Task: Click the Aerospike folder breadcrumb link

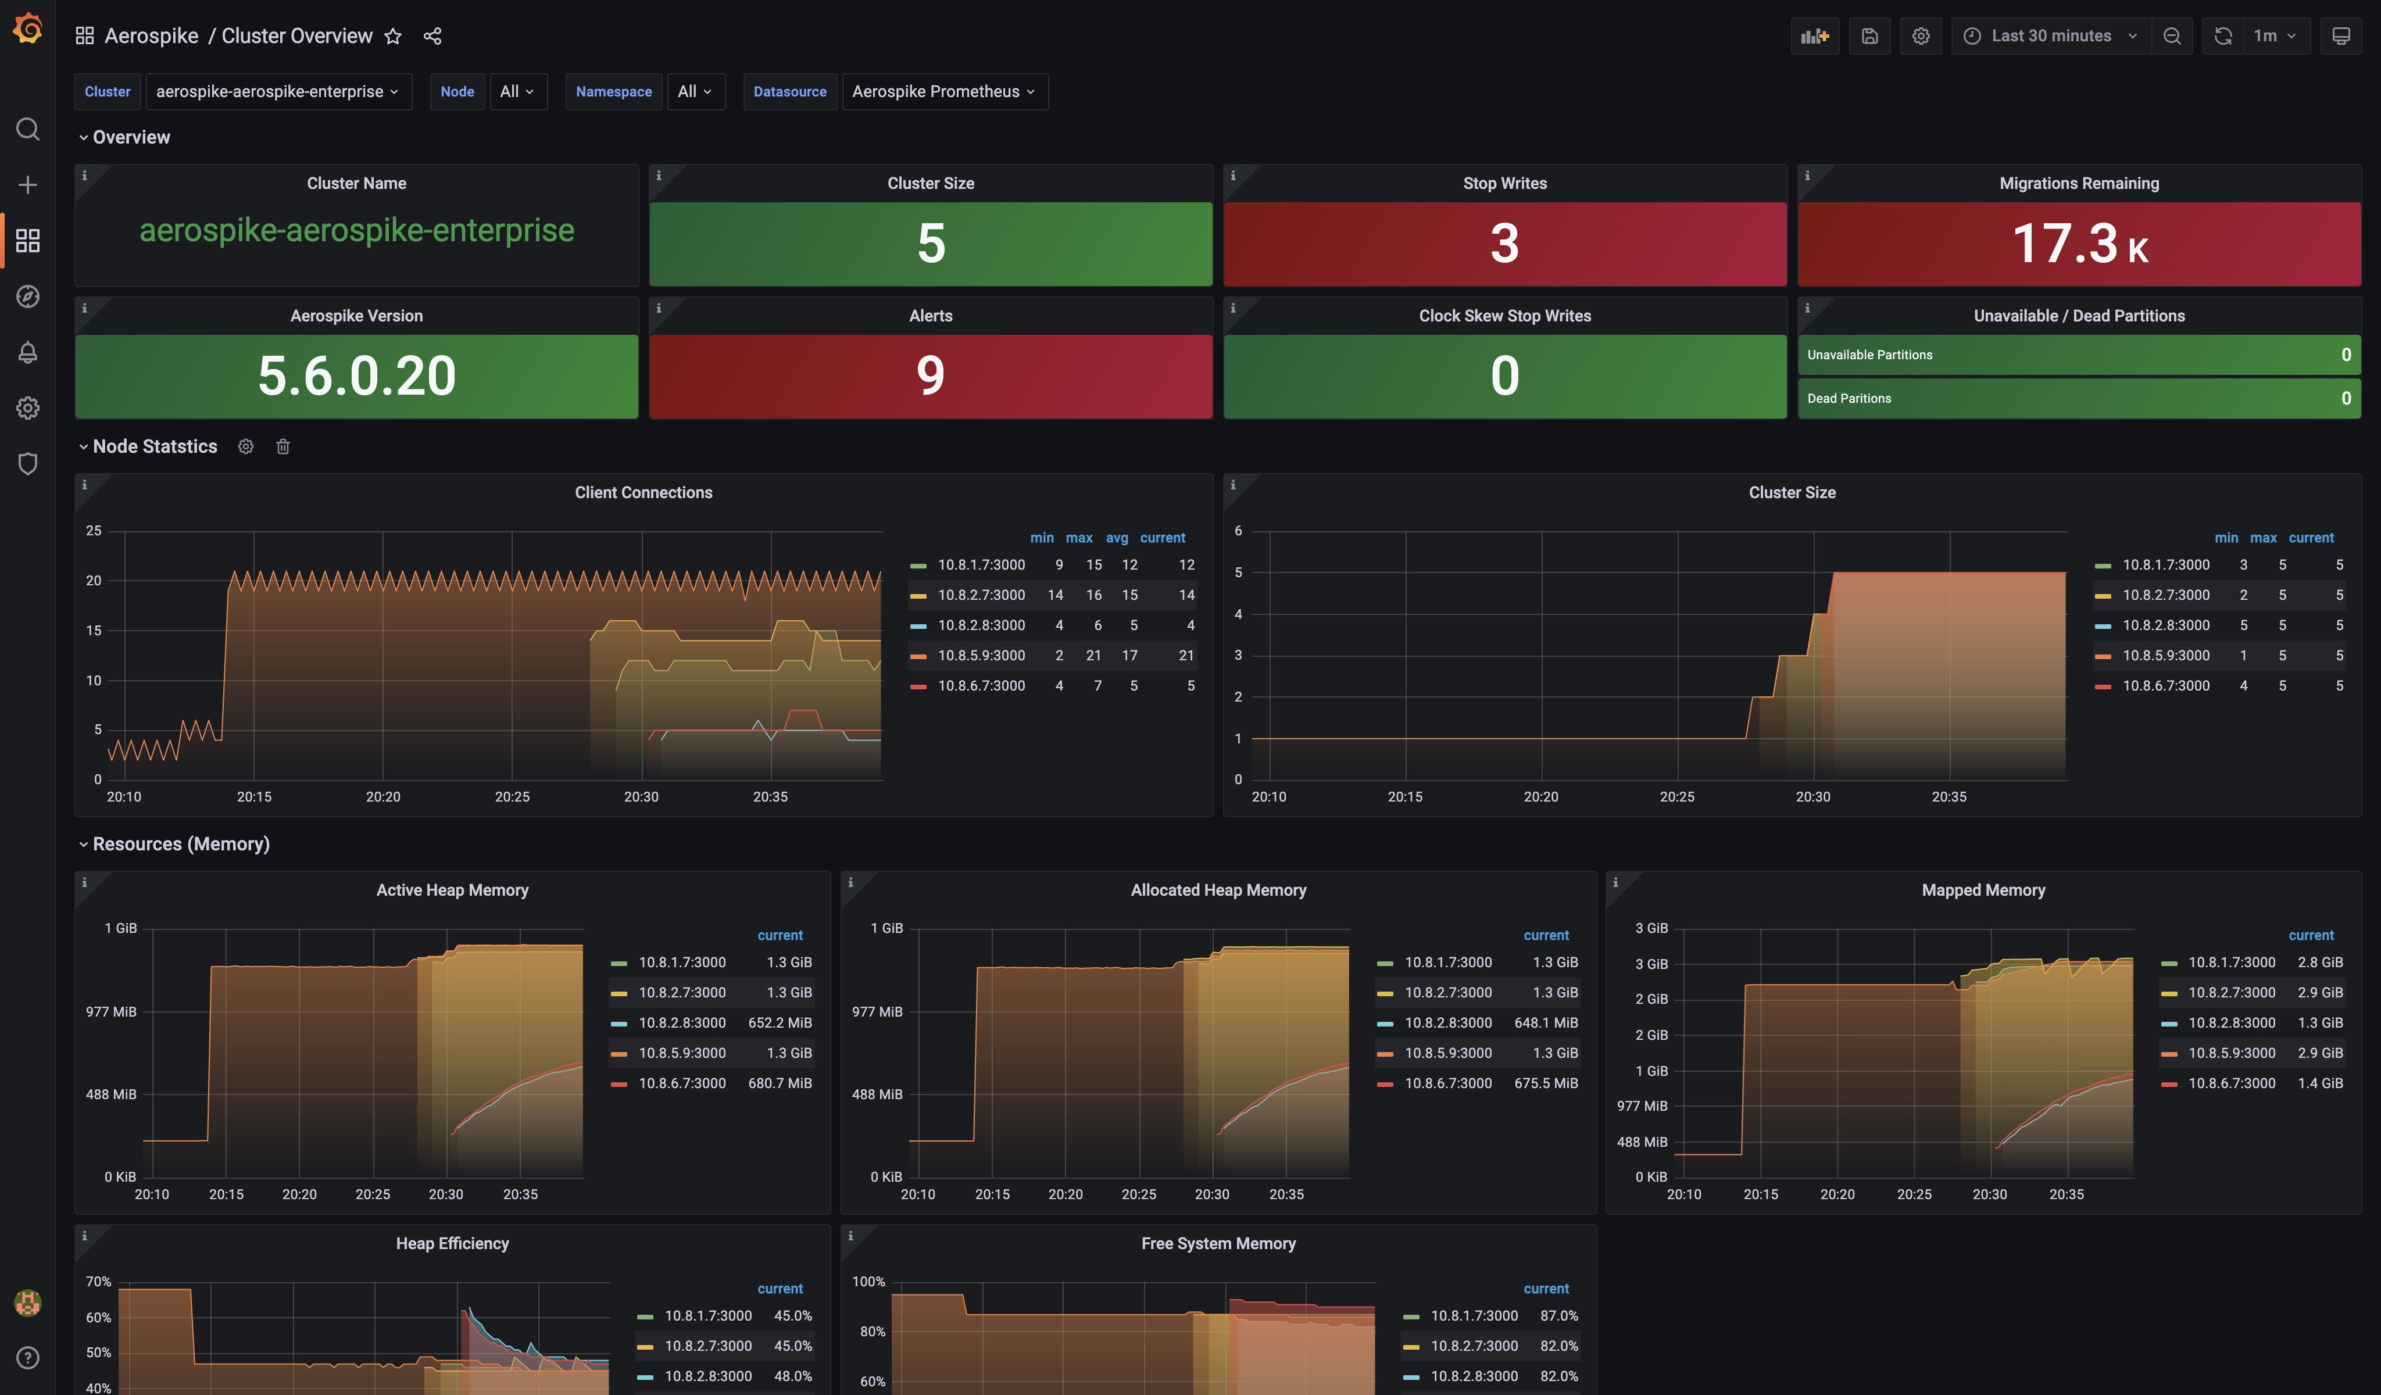Action: coord(151,36)
